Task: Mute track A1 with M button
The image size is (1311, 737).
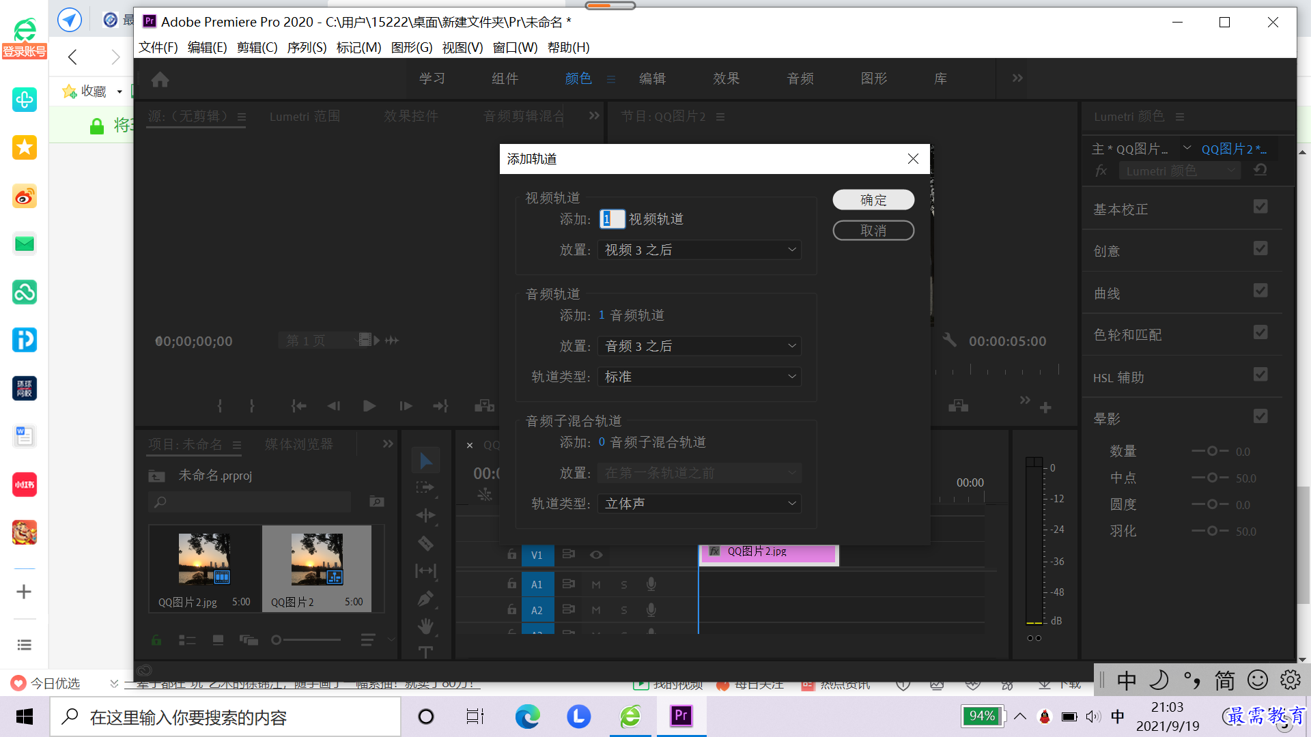Action: [x=596, y=585]
